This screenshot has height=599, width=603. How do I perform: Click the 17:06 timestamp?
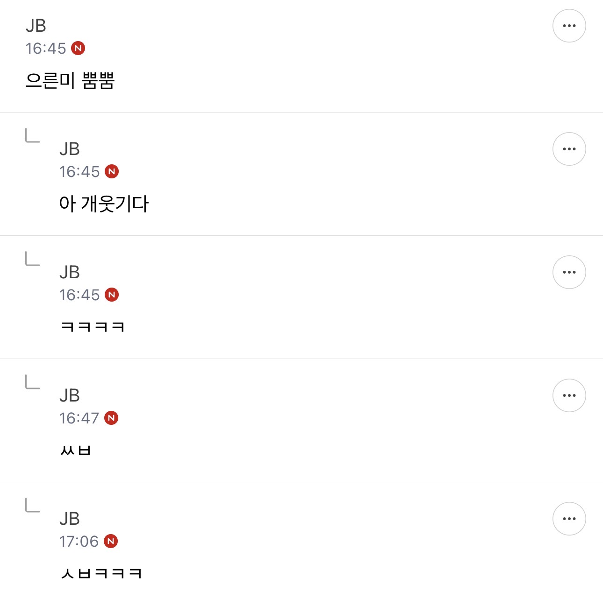79,541
